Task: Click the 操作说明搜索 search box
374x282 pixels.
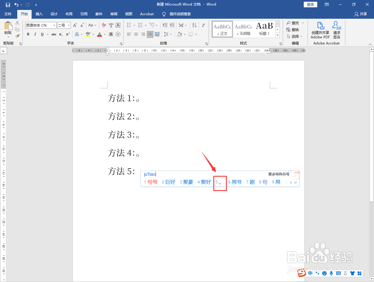Action: tap(180, 14)
